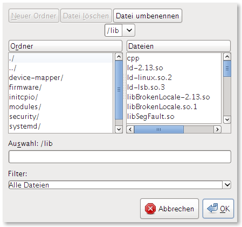Screen dimensions: 242x227
Task: Click the Datei löschen button
Action: coord(86,16)
